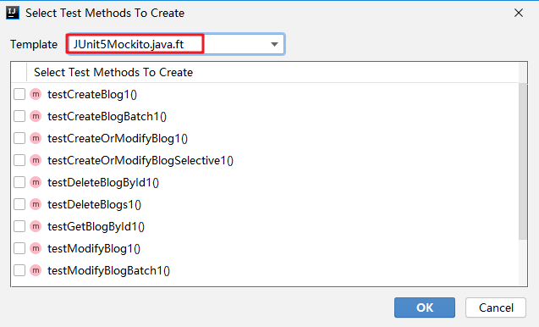Select the testCreateBlogBatch1() row text
This screenshot has width=539, height=327.
pos(107,116)
